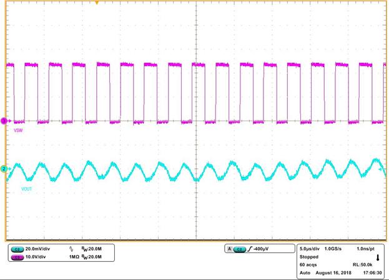Click the C2 trigger source badge

pyautogui.click(x=239, y=249)
